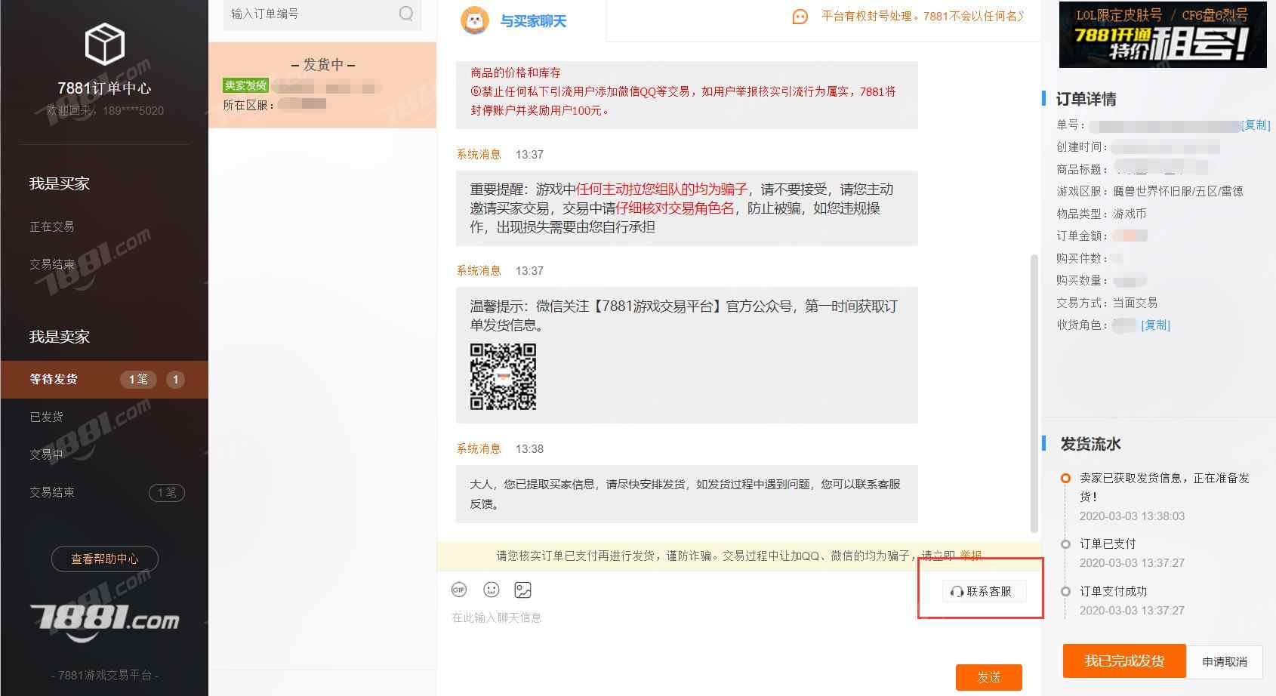The image size is (1276, 696).
Task: Open 正在交易 under buyer section
Action: click(52, 226)
